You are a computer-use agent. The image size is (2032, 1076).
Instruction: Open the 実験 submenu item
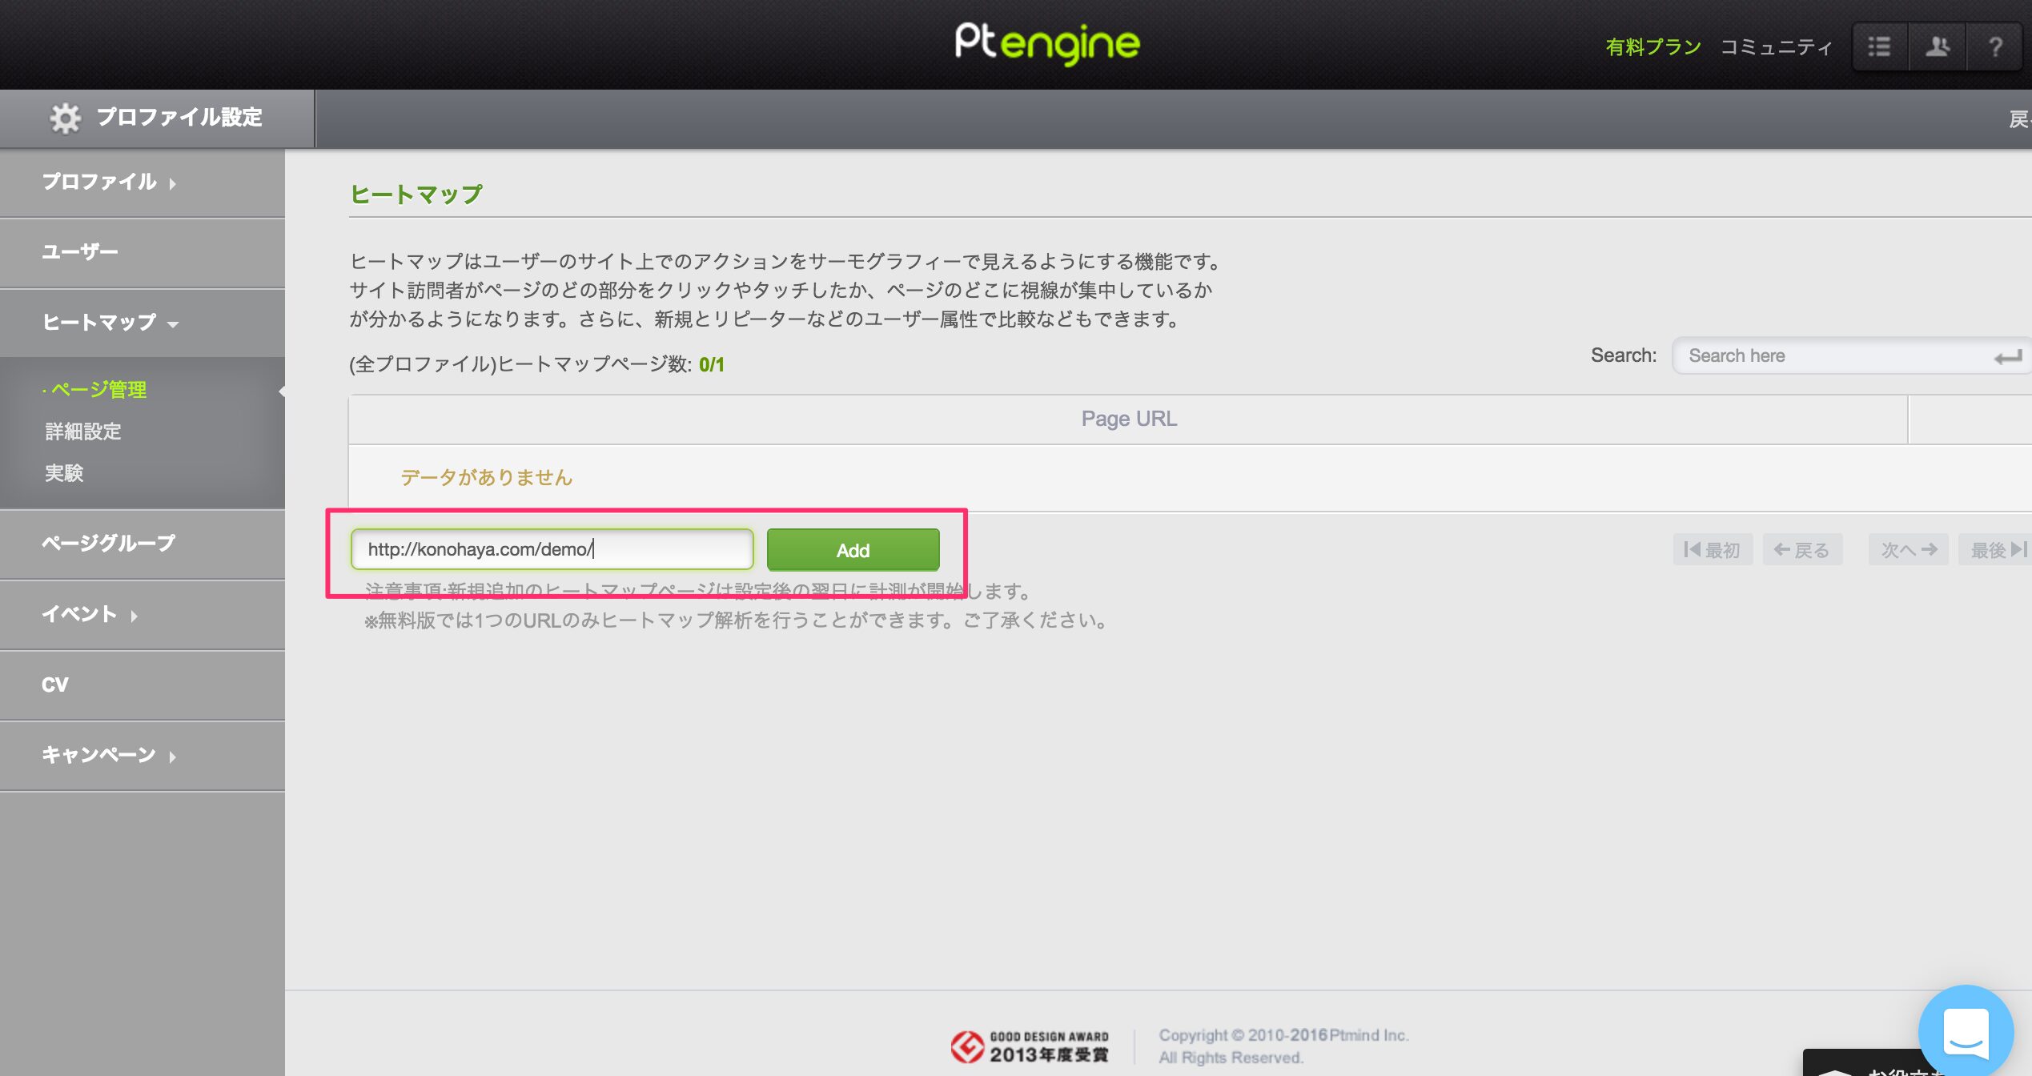pos(64,473)
